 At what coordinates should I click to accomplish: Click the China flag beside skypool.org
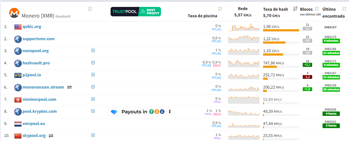click(x=18, y=136)
